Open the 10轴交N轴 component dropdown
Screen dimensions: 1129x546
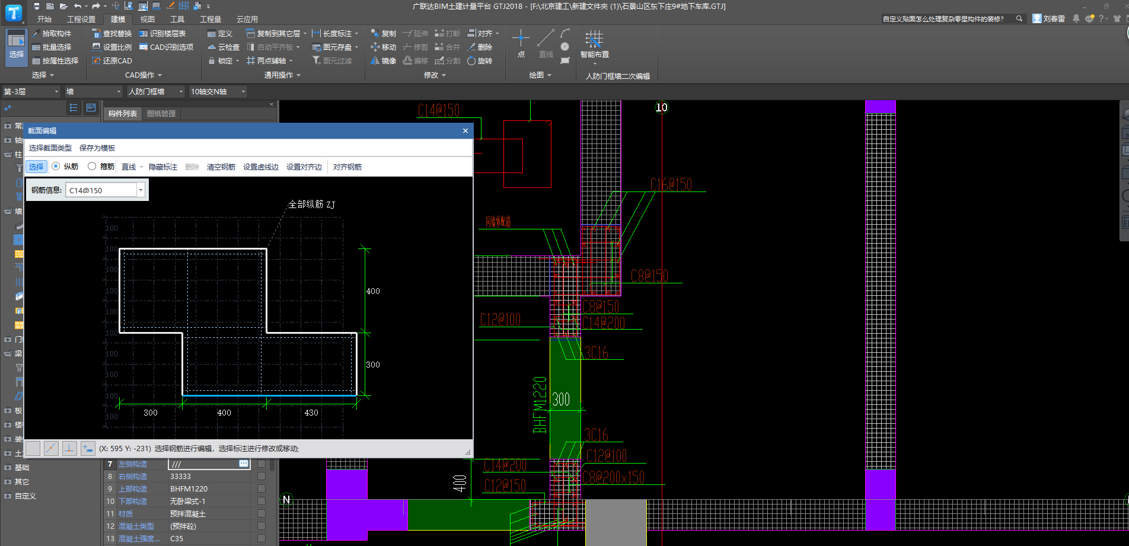click(218, 91)
